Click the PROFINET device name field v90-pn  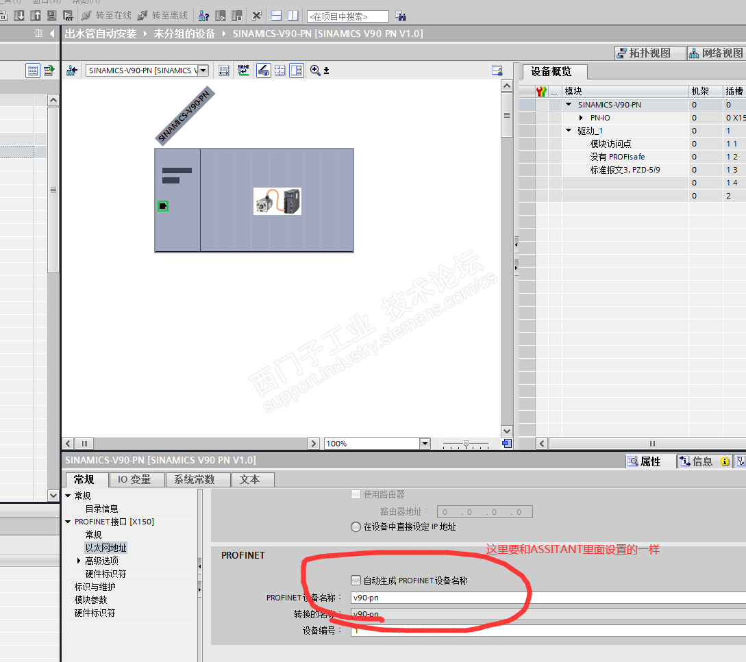pyautogui.click(x=548, y=598)
